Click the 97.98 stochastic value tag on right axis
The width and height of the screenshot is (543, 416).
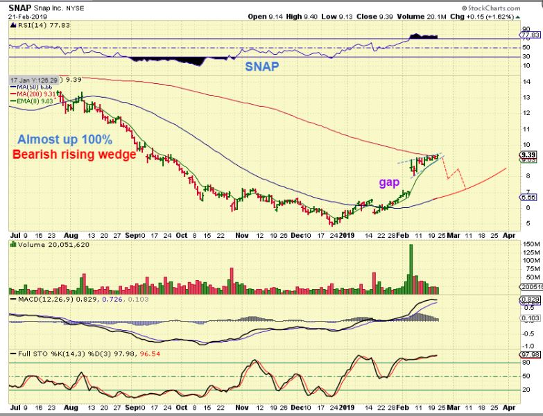pos(531,355)
